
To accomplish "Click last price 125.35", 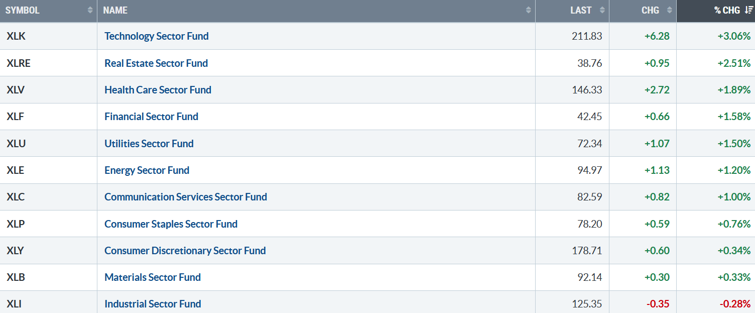I will click(587, 304).
